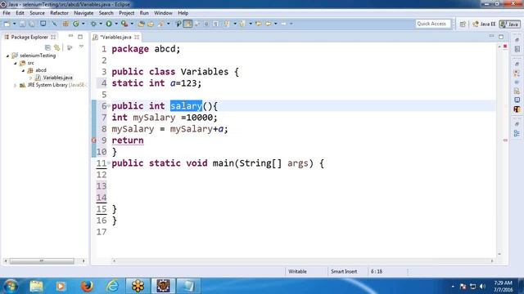524x294 pixels.
Task: Open Windows Explorer folder in taskbar
Action: tap(36, 286)
